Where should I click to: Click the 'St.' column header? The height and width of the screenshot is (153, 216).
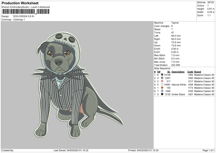pos(169,72)
